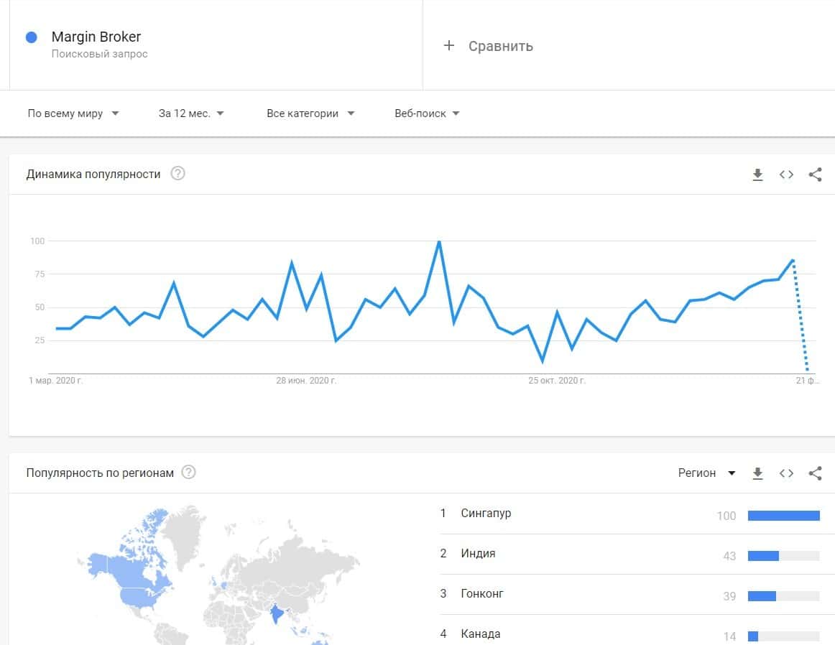835x645 pixels.
Task: Click the plus icon to add comparison
Action: click(x=449, y=46)
